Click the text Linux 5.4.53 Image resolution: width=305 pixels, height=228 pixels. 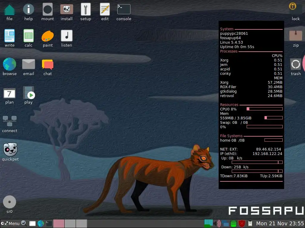click(x=231, y=42)
